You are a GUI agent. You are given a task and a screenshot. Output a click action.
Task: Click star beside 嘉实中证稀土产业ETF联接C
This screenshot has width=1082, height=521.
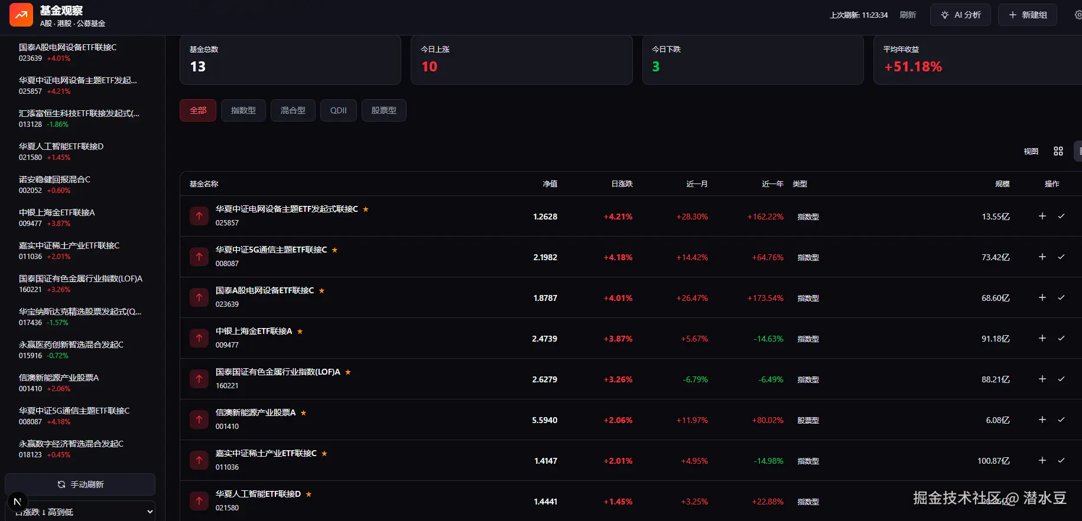[324, 454]
